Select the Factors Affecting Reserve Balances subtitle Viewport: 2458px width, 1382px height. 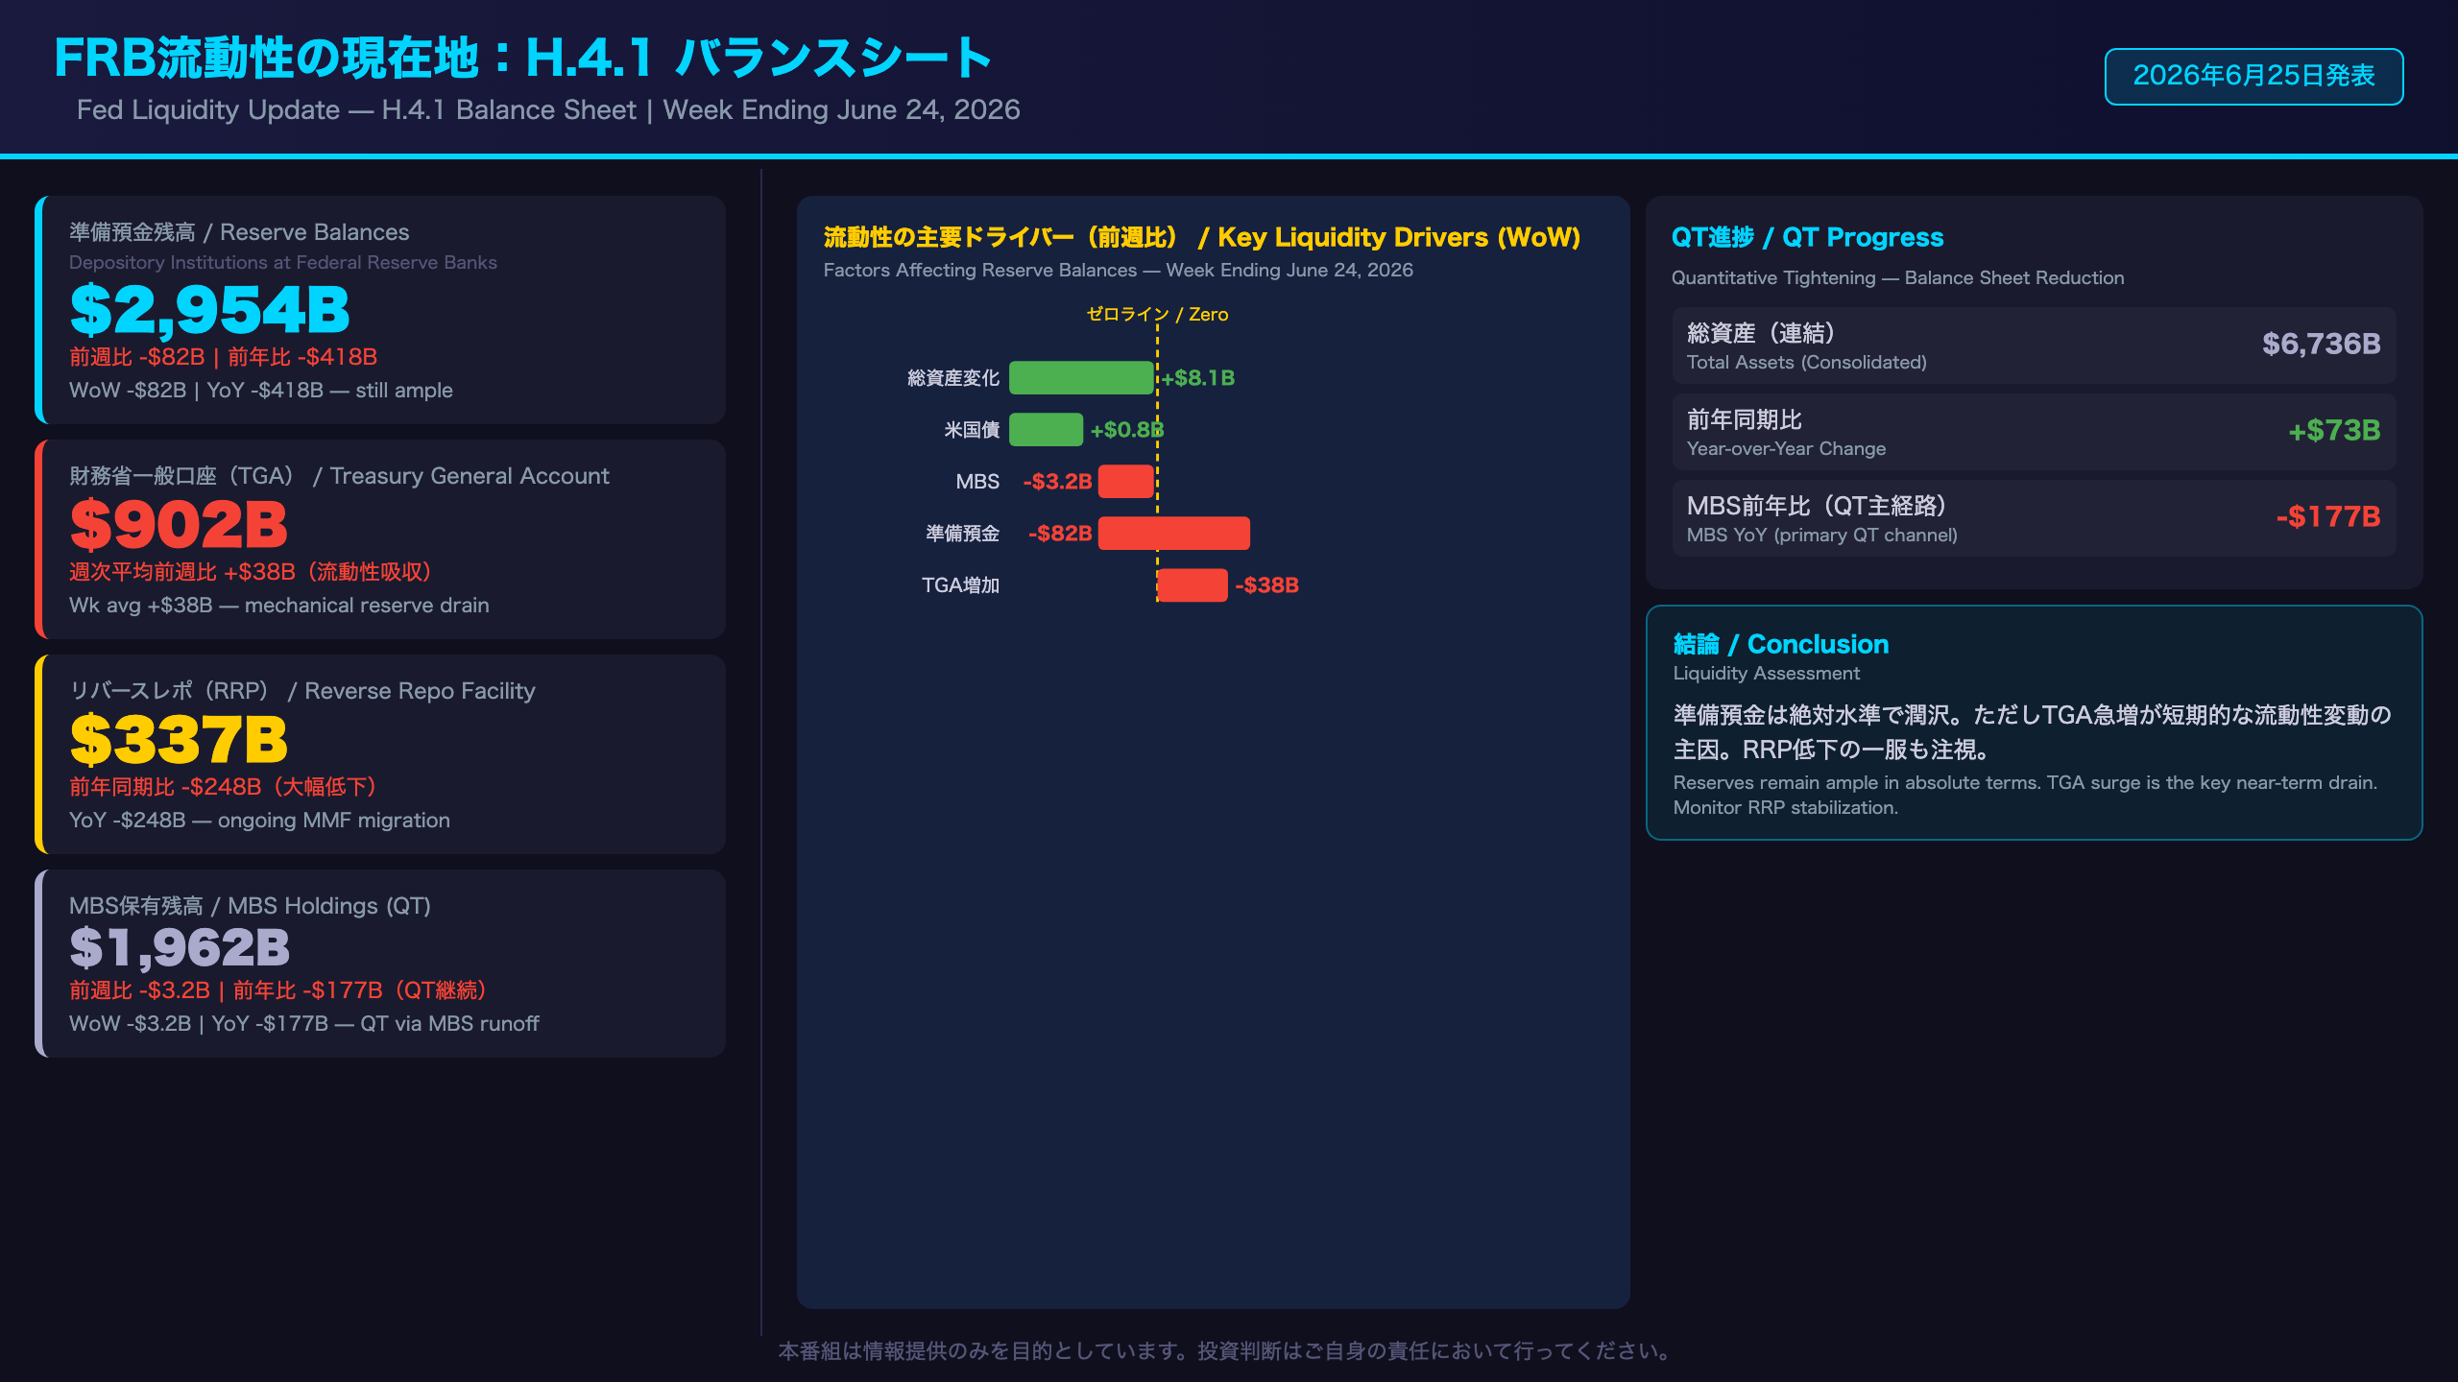[x=1119, y=271]
